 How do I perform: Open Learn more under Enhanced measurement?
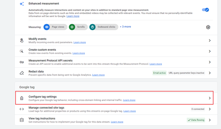coord(73,16)
